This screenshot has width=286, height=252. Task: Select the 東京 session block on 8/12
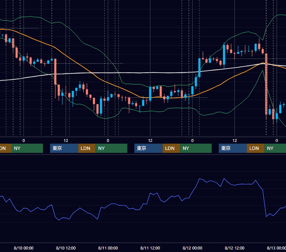point(233,148)
